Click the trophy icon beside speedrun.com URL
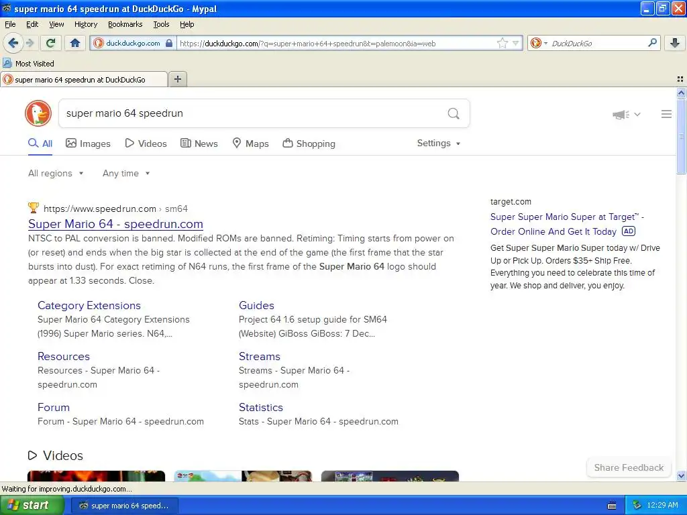The image size is (687, 515). pyautogui.click(x=34, y=208)
